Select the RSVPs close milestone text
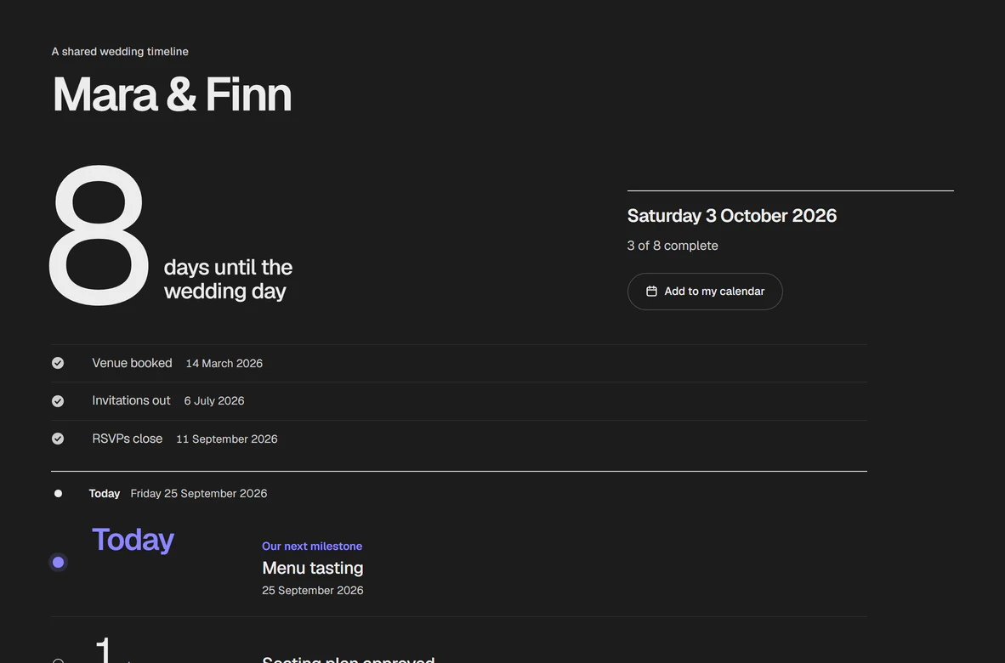This screenshot has height=663, width=1005. coord(127,439)
